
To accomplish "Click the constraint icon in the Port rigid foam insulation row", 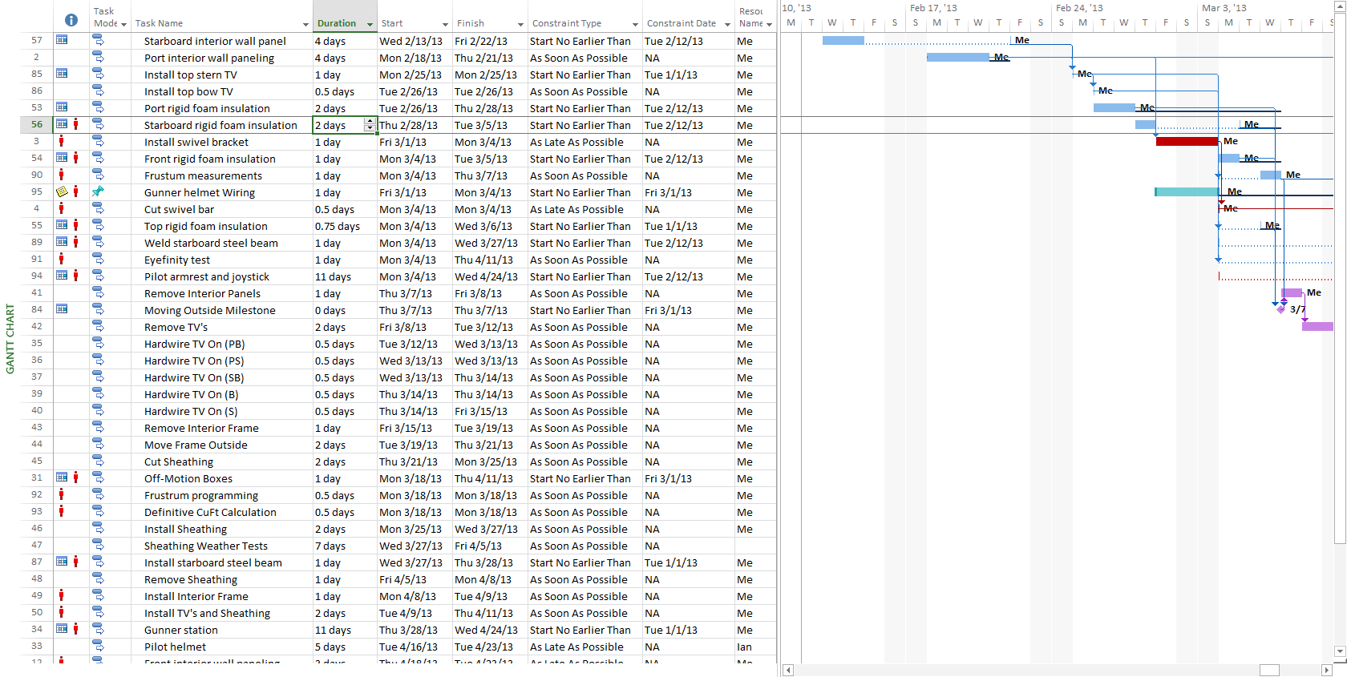I will tap(62, 107).
